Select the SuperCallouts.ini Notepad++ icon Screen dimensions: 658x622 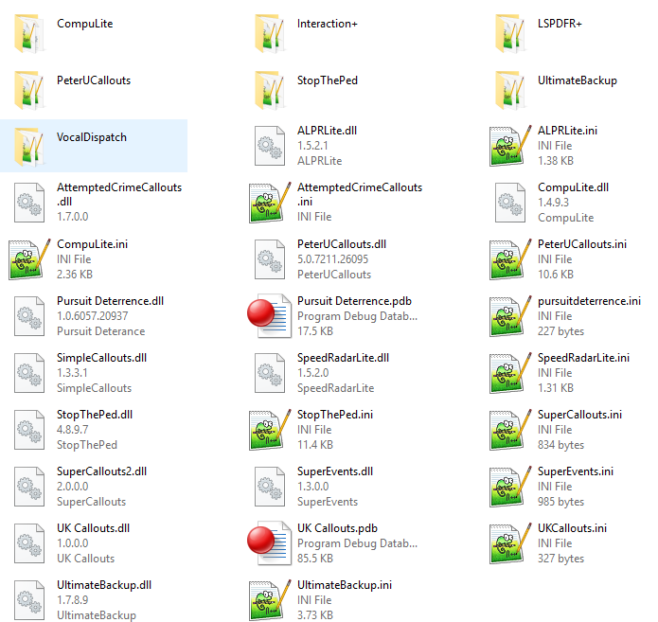tap(510, 430)
